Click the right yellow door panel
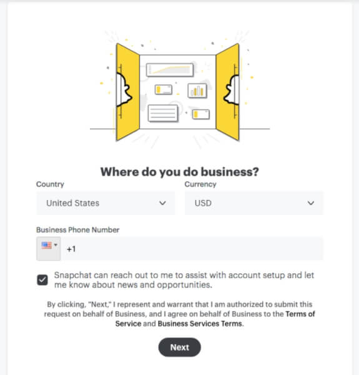The height and width of the screenshot is (375, 359). [227, 92]
